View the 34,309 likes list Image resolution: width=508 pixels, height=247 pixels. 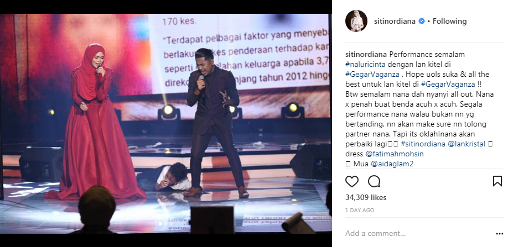point(366,197)
